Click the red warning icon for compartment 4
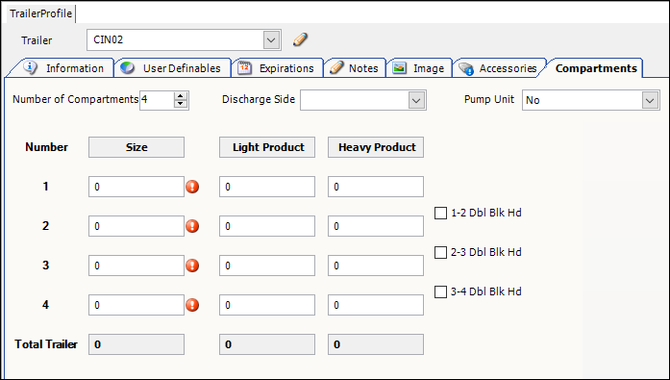 192,305
